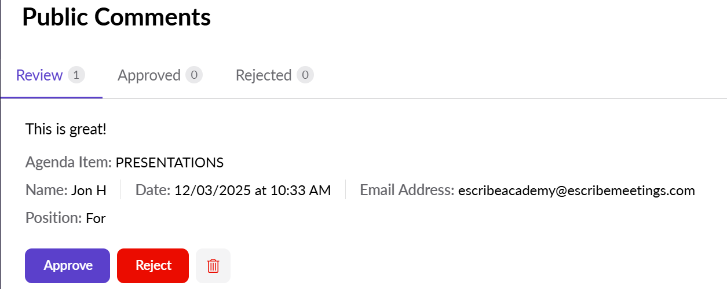Reject the comment with the red button

pos(153,266)
